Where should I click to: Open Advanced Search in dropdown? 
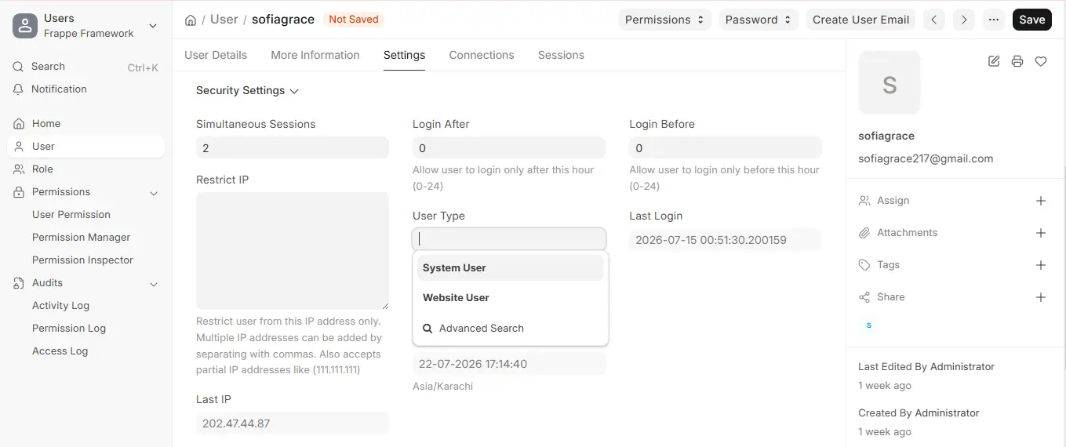(x=511, y=329)
